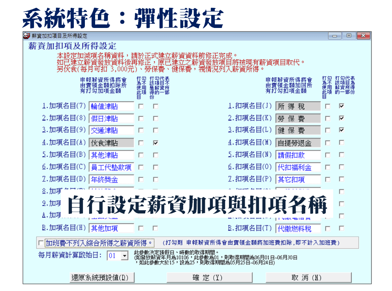392x291 pixels.
Task: Tick 'not used' checkbox for 代扣福利金
Action: pyautogui.click(x=328, y=167)
